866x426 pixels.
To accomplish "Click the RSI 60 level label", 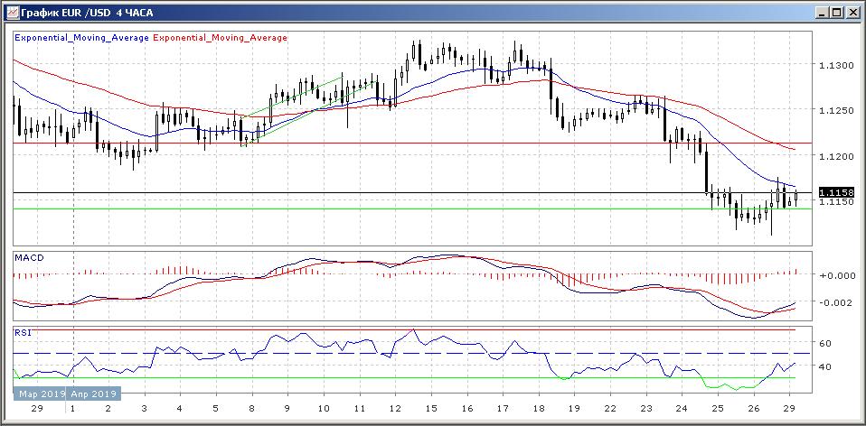I will click(825, 343).
